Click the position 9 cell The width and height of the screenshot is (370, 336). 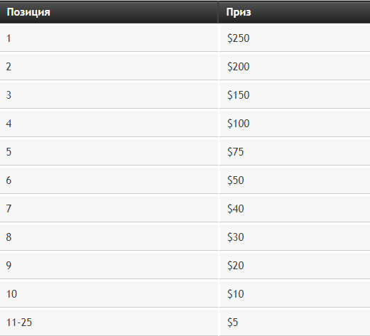pos(109,266)
